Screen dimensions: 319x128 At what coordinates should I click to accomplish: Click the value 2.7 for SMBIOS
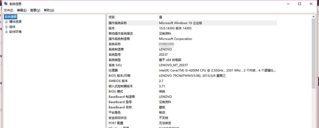161,81
